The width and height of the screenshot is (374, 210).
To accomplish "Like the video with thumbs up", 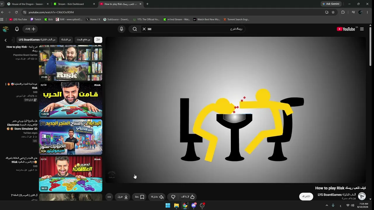I will click(188, 197).
